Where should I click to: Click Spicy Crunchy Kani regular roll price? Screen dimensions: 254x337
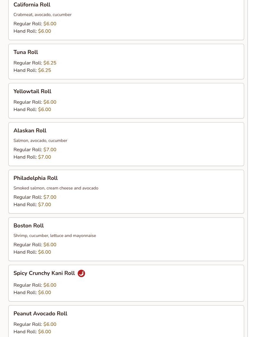pos(50,285)
